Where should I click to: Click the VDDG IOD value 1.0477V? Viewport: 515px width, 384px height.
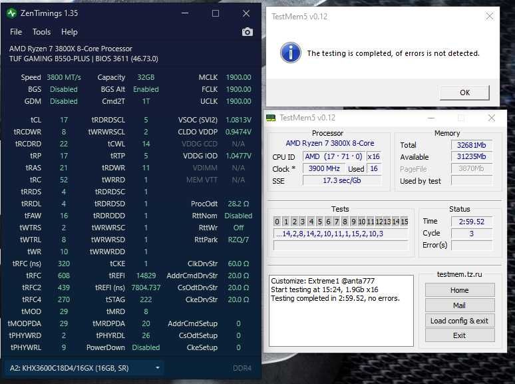(x=238, y=156)
